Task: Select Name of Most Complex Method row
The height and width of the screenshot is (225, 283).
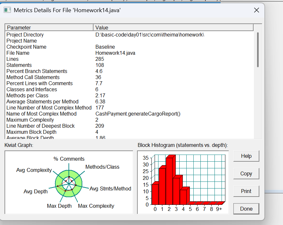Action: click(x=129, y=114)
